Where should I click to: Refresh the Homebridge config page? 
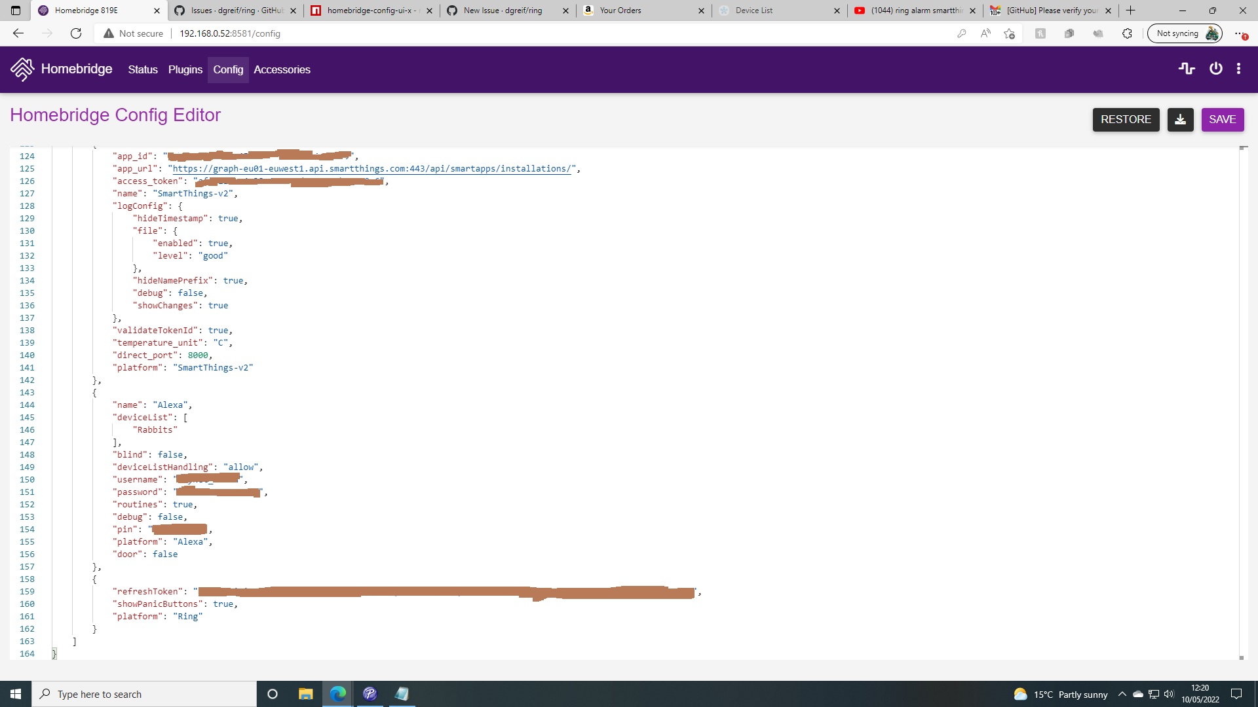(76, 33)
